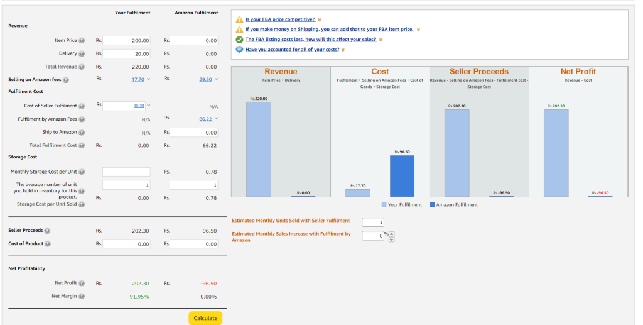Click Estimated Monthly Units Sold input field

point(373,223)
